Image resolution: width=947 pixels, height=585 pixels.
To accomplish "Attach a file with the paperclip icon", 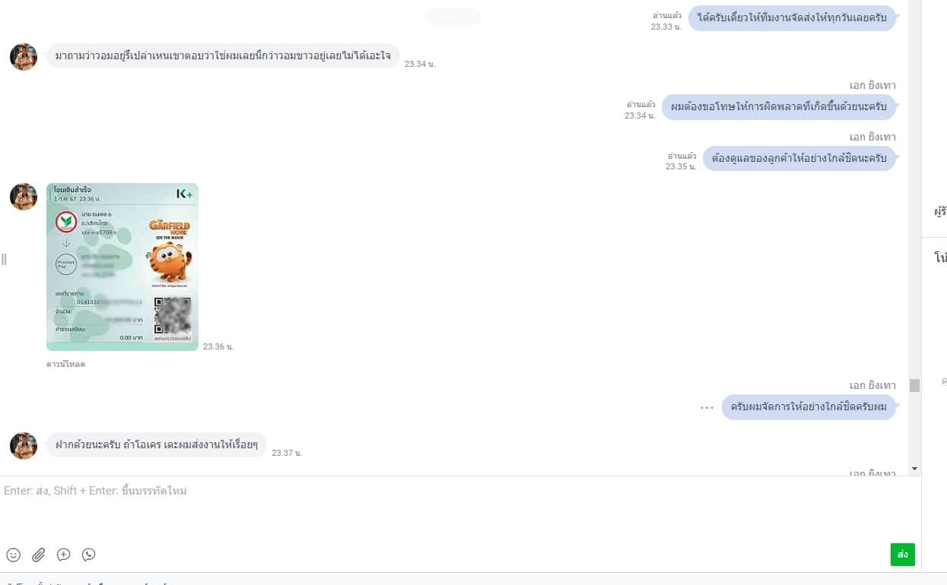I will [x=38, y=555].
